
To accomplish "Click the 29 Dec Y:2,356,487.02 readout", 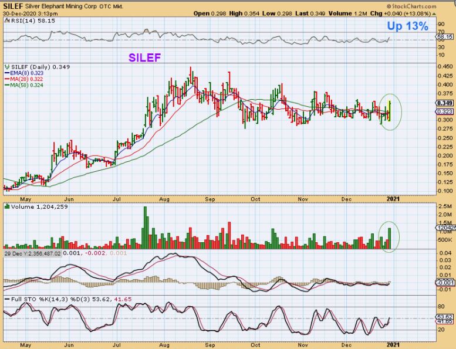I will click(33, 253).
